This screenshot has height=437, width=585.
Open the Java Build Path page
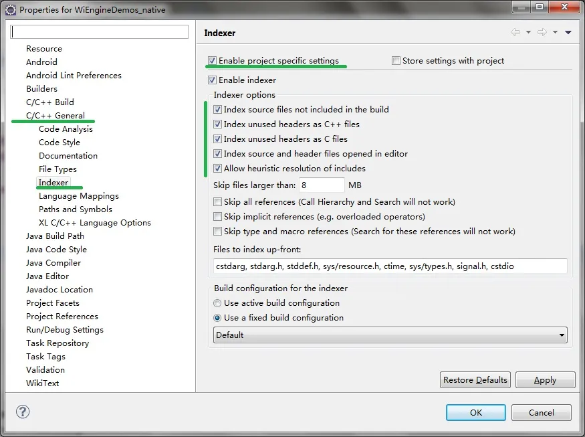point(55,236)
